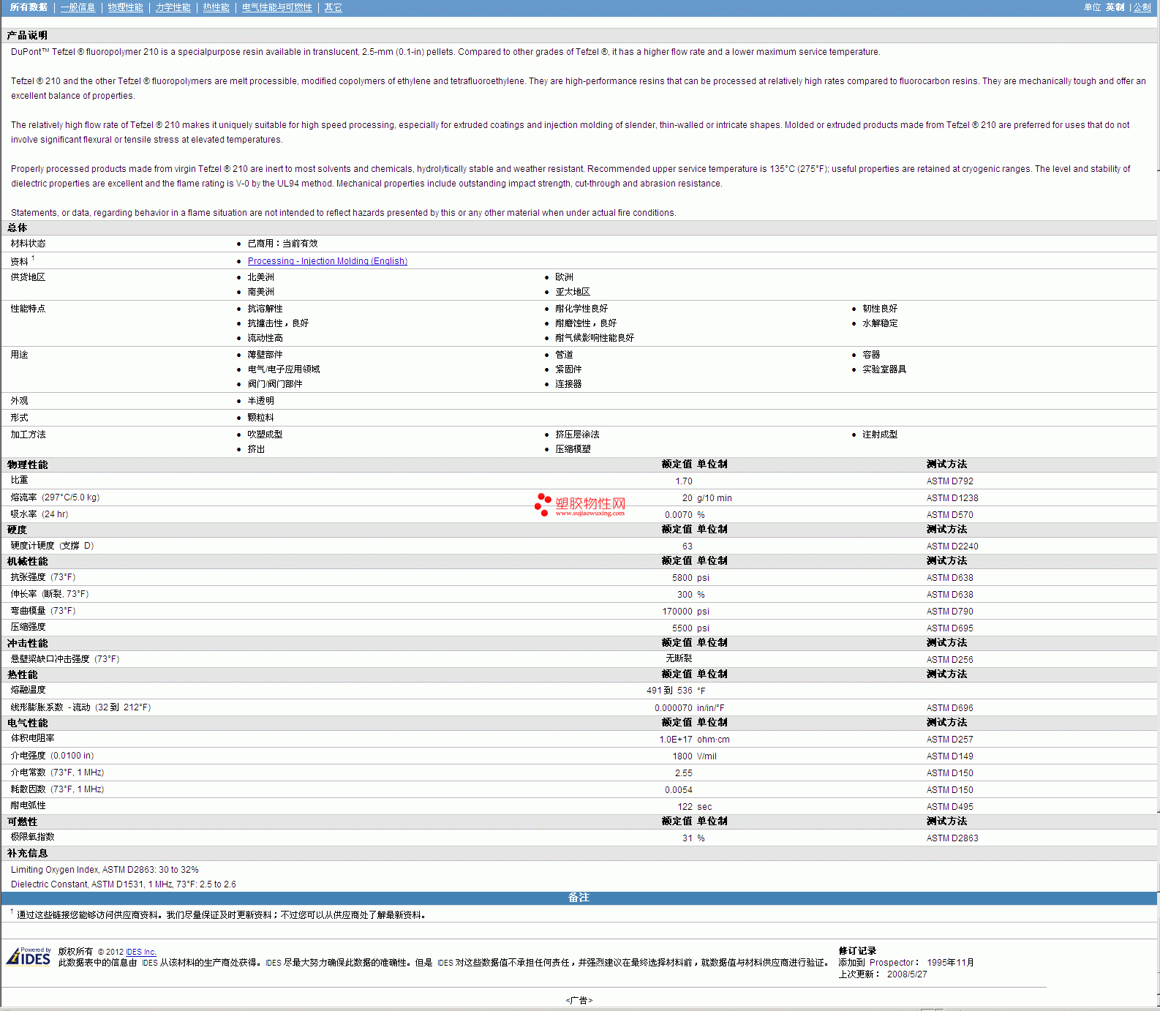Click the 硬度 section header
This screenshot has height=1011, width=1160.
(x=17, y=530)
